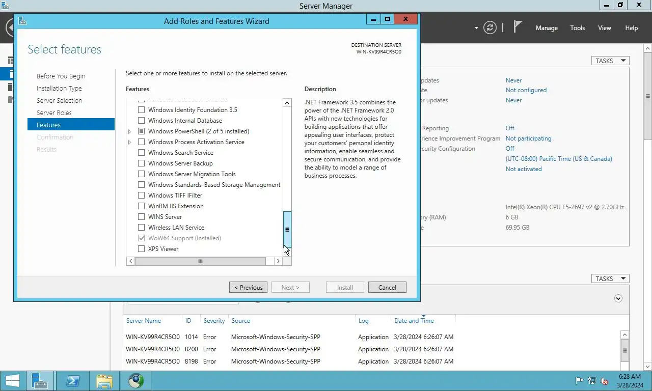
Task: Go to Before You Begin step
Action: pyautogui.click(x=61, y=76)
